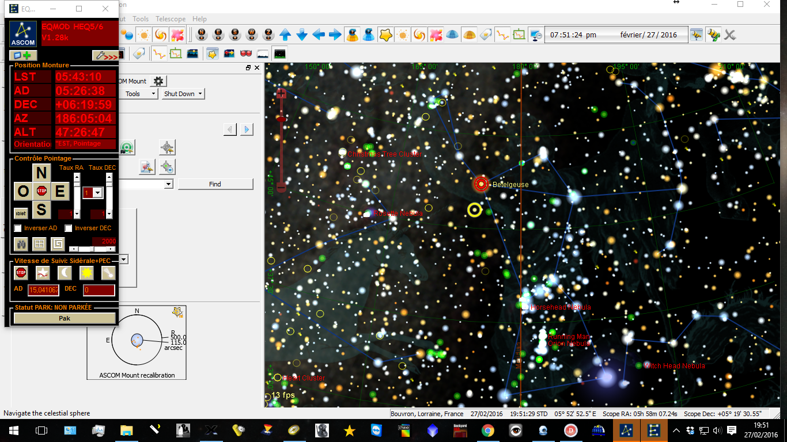The height and width of the screenshot is (442, 787).
Task: Click the EQMOD window-plus display button
Action: (22, 56)
